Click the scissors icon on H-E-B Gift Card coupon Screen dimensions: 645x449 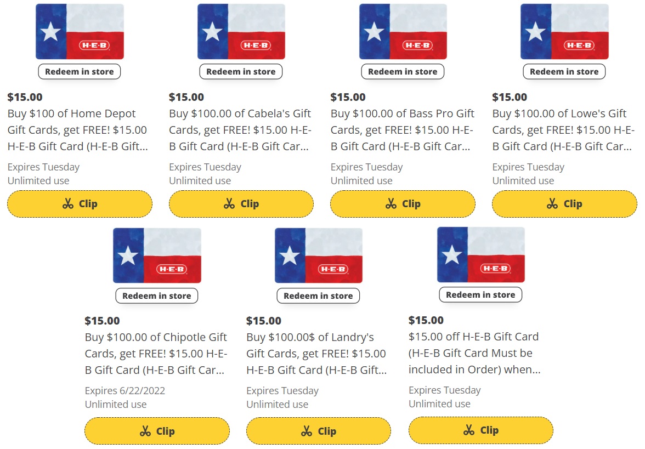click(x=469, y=430)
